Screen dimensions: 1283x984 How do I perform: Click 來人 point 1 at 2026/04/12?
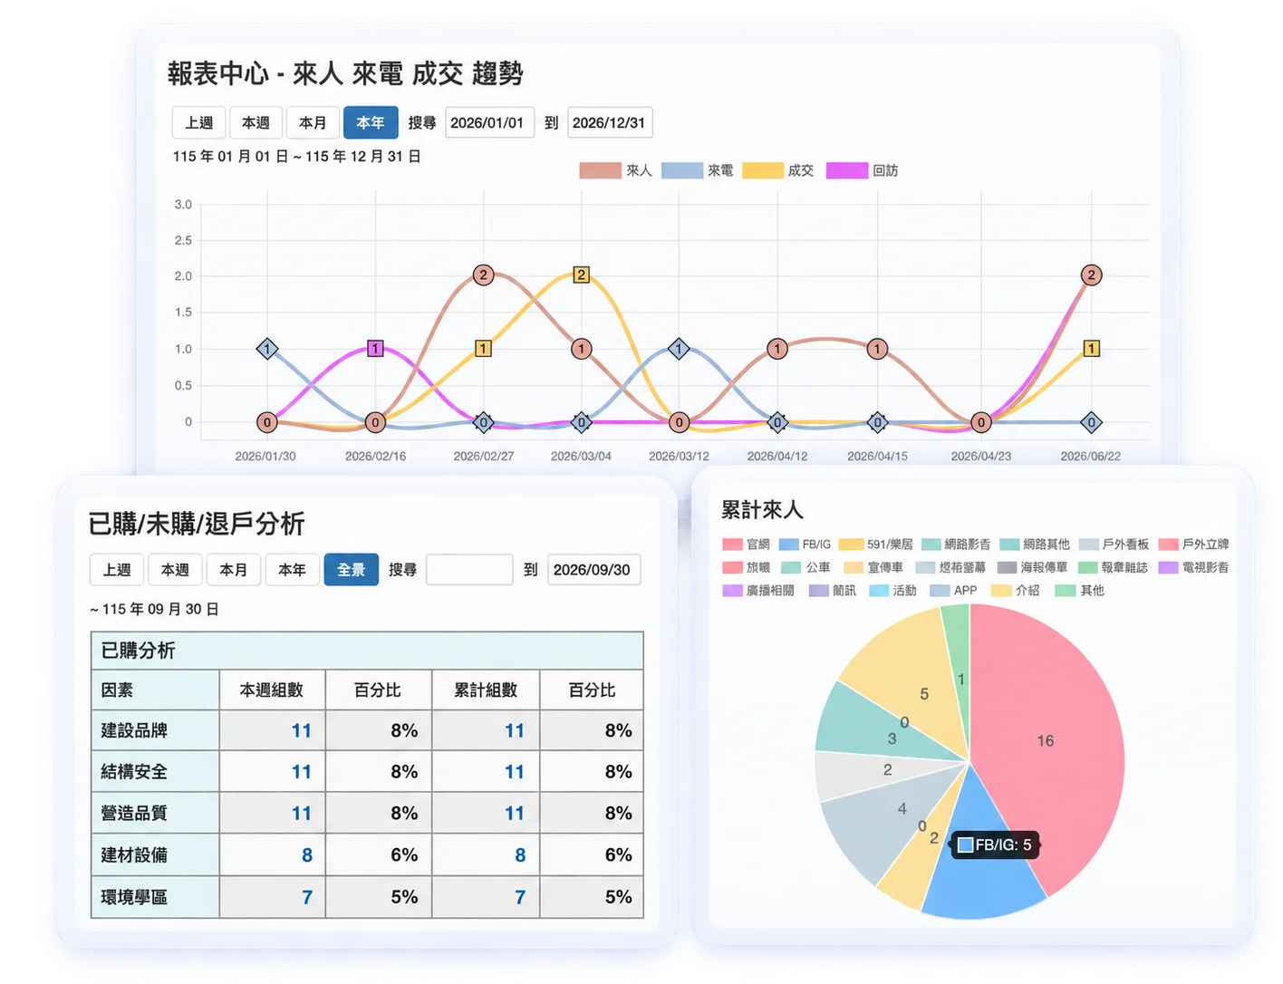(777, 348)
